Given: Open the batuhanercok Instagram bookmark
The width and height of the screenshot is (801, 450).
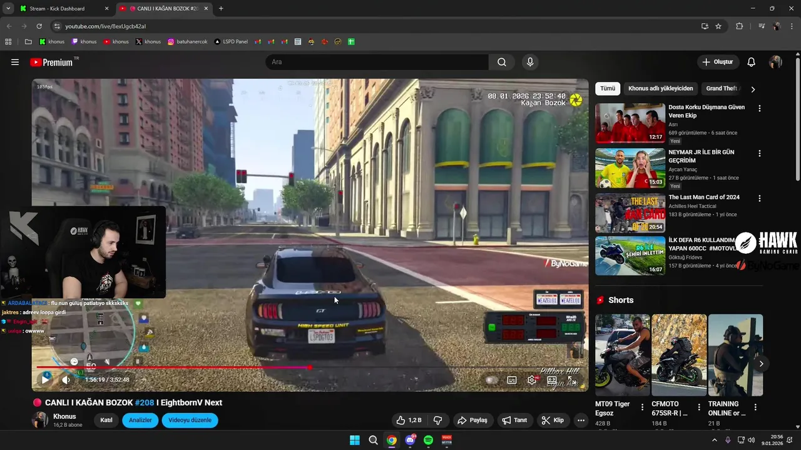Looking at the screenshot, I should point(188,42).
